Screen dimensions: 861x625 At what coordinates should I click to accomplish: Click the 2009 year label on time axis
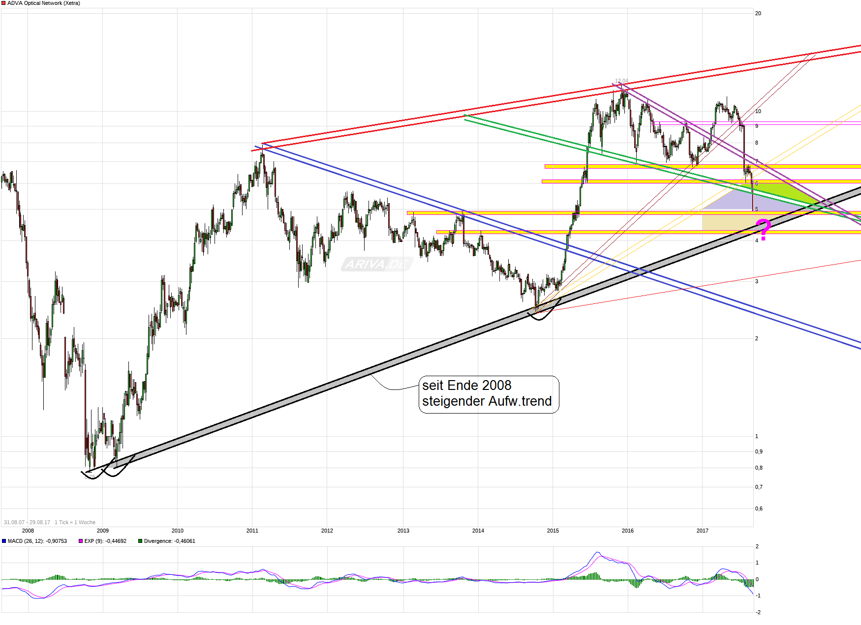click(103, 531)
